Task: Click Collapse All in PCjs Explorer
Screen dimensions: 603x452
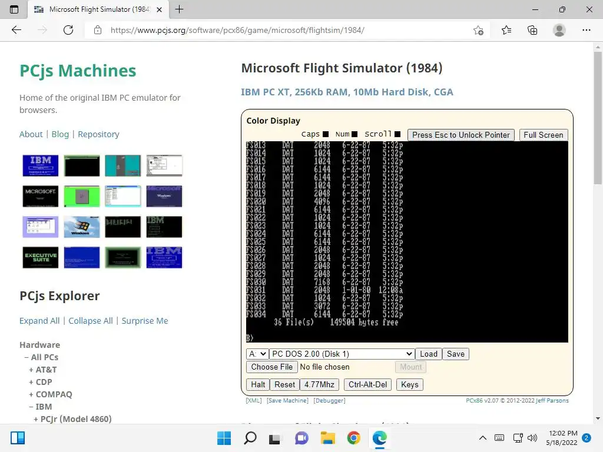Action: point(91,321)
